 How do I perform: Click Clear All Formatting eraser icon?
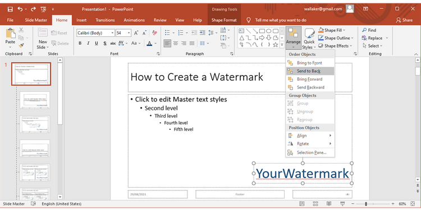[155, 33]
